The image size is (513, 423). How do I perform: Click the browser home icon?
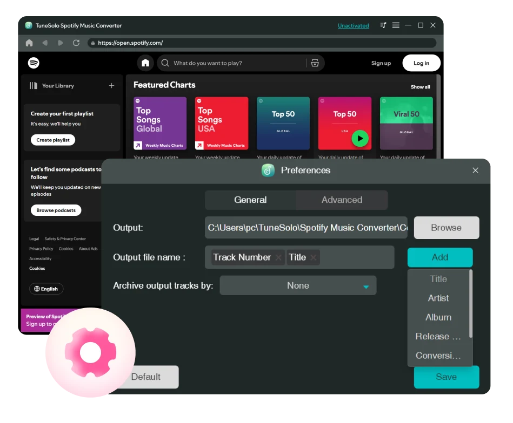(x=29, y=43)
